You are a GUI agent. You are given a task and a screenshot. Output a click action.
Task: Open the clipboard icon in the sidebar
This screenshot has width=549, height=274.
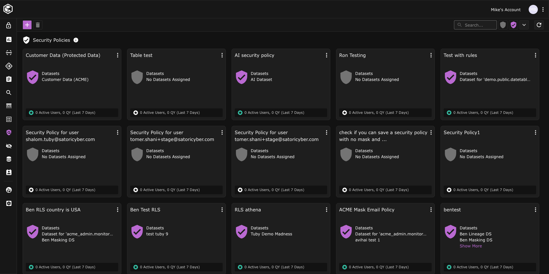pos(9,79)
